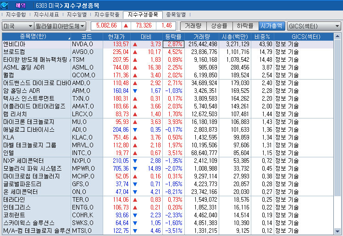Screen dimensions: 343x236
Task: Switch to the 지수등락률 tab
Action: pyautogui.click(x=107, y=15)
